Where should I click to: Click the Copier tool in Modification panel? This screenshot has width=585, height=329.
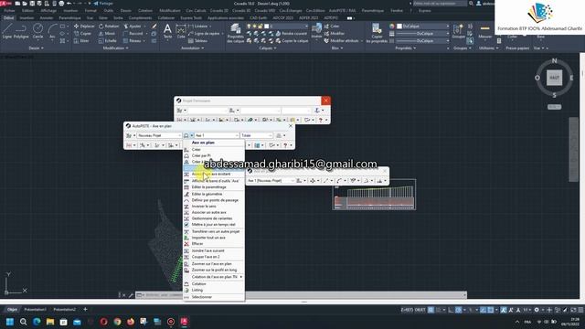[83, 34]
